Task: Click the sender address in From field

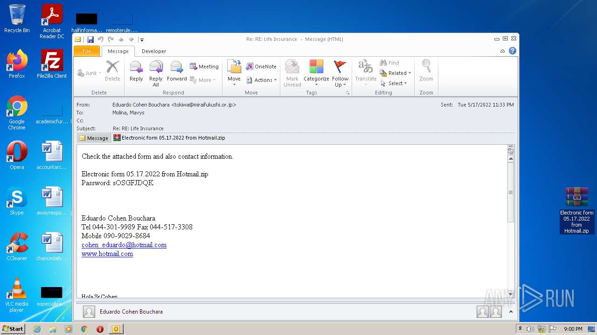Action: pos(174,105)
